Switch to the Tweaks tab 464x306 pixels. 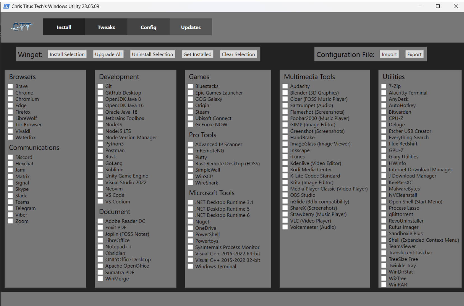pos(106,27)
